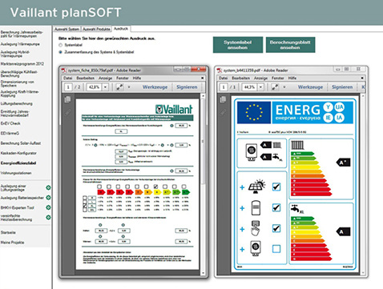Open page thumbnails panel in system_fiche PDF window
The height and width of the screenshot is (289, 383).
[67, 99]
